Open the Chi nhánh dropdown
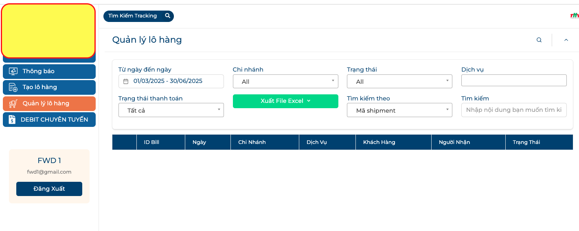This screenshot has height=231, width=579. click(285, 81)
